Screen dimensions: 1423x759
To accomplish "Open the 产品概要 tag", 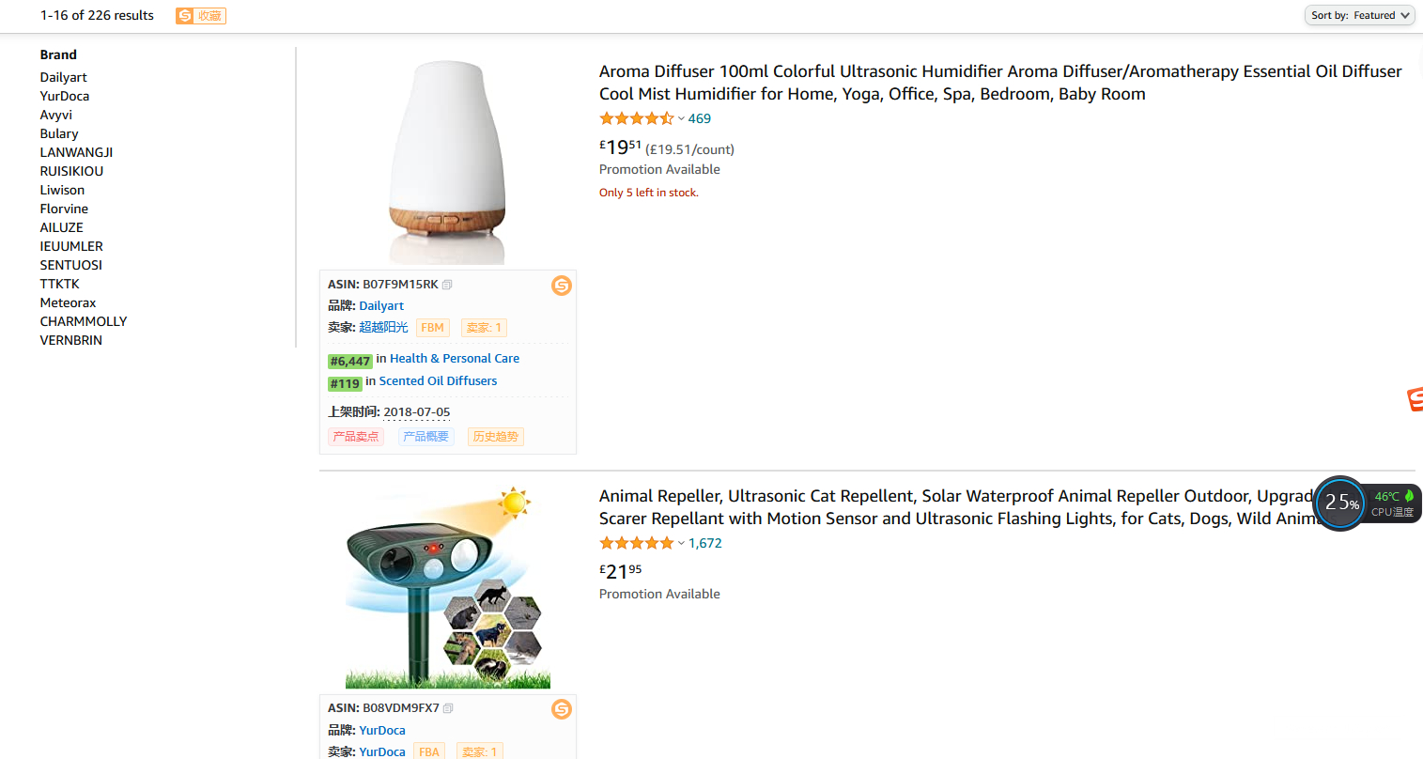I will pyautogui.click(x=426, y=437).
